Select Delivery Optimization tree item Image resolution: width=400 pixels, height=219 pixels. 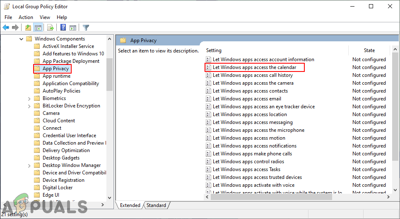(66, 150)
